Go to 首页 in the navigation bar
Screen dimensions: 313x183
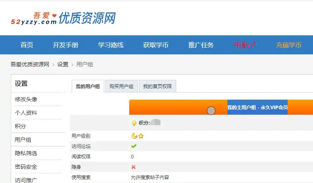(x=27, y=45)
